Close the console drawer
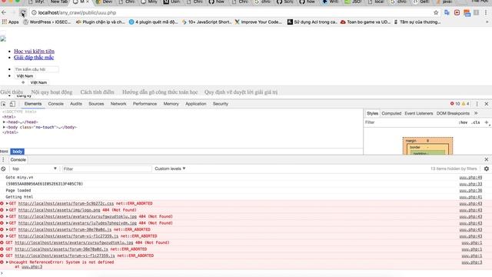Image resolution: width=492 pixels, height=277 pixels. (487, 159)
